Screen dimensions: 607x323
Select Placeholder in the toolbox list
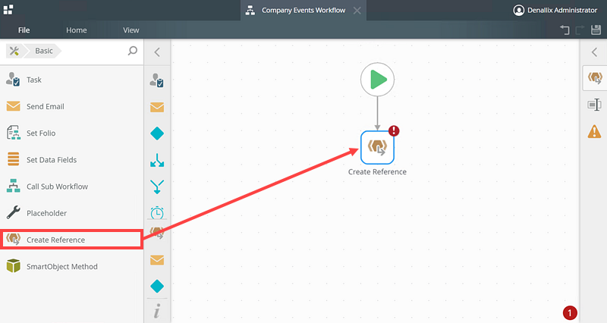(71, 213)
